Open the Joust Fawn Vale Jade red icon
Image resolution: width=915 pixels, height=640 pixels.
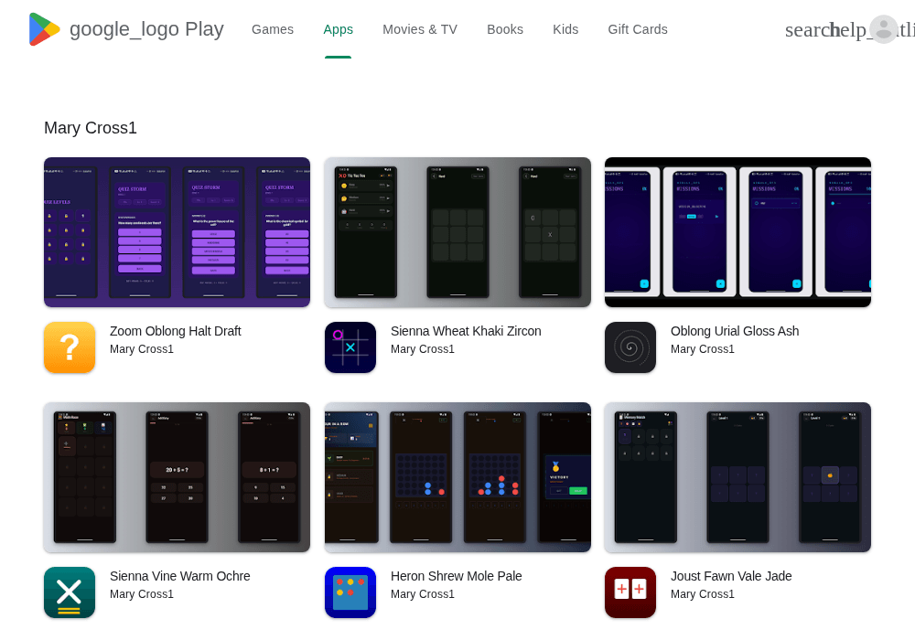coord(630,592)
